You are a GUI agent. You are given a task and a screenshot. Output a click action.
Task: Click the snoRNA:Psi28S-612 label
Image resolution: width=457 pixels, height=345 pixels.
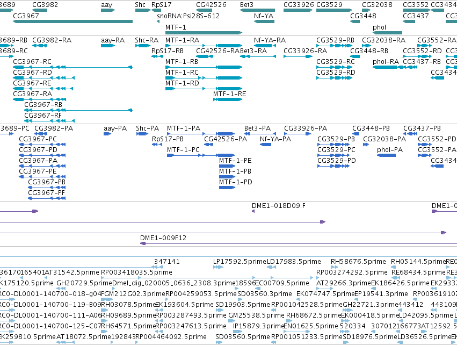pyautogui.click(x=188, y=16)
